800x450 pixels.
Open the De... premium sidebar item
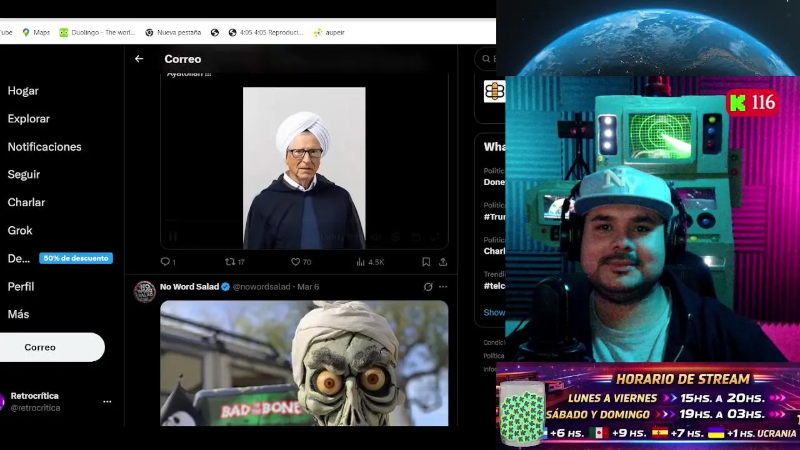coord(19,258)
